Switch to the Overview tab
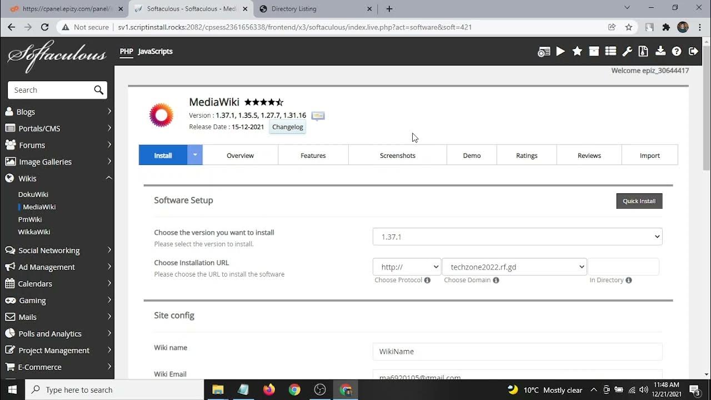Image resolution: width=711 pixels, height=400 pixels. point(240,155)
